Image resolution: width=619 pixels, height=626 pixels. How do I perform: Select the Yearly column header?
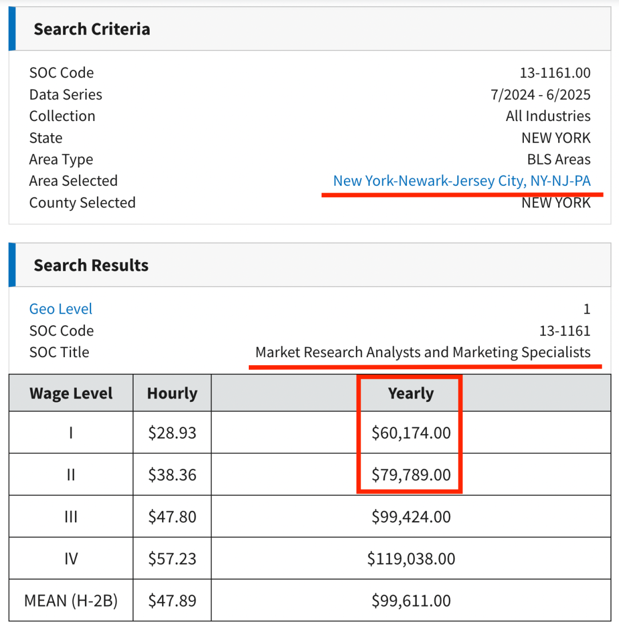pos(410,393)
